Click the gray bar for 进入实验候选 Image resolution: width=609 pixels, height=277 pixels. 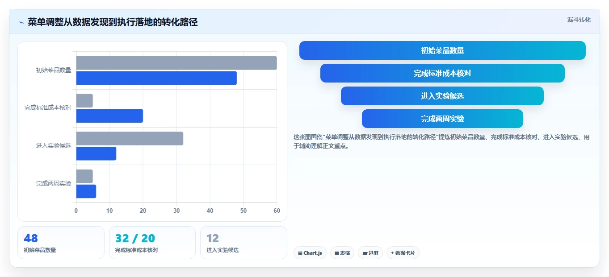(x=130, y=138)
